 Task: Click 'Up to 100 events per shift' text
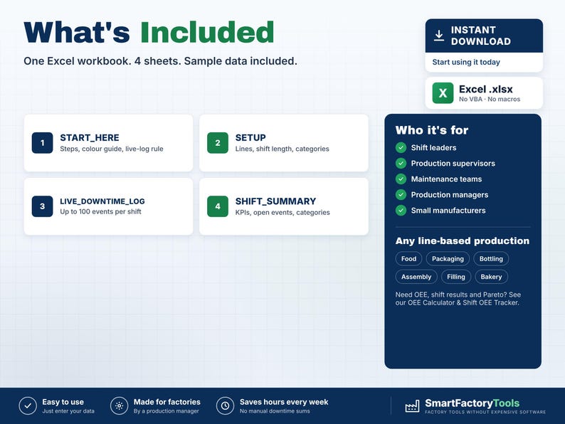pos(100,212)
